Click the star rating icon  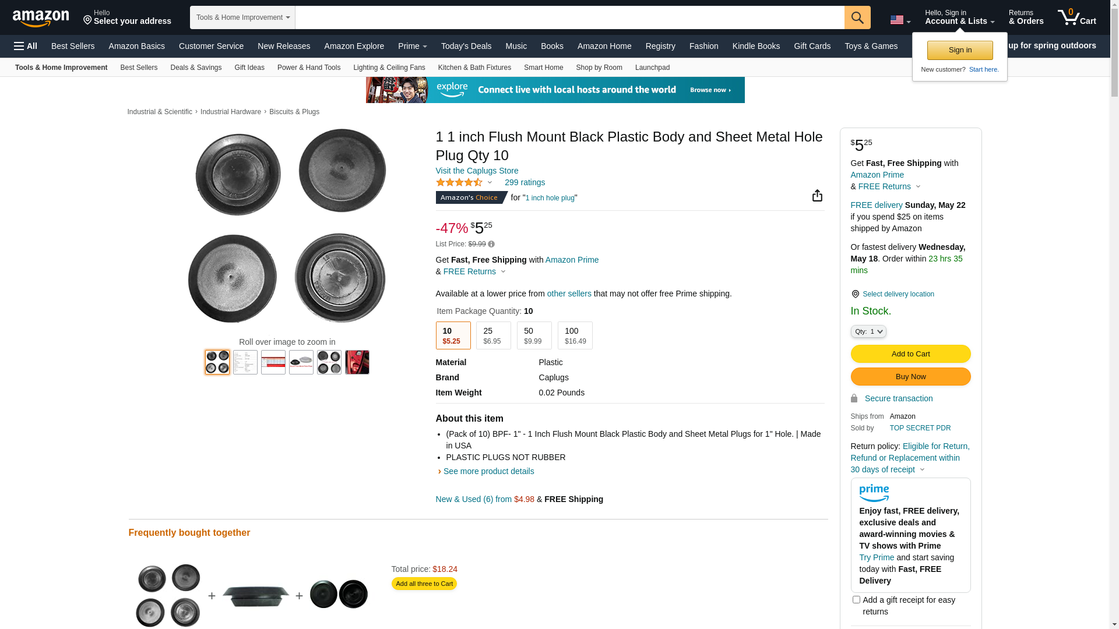459,182
